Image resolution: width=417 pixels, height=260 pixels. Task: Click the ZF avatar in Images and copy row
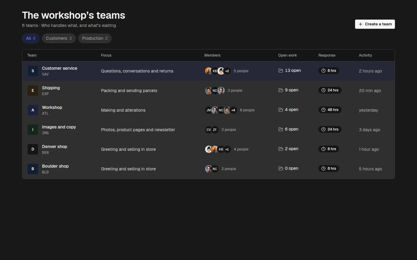215,130
